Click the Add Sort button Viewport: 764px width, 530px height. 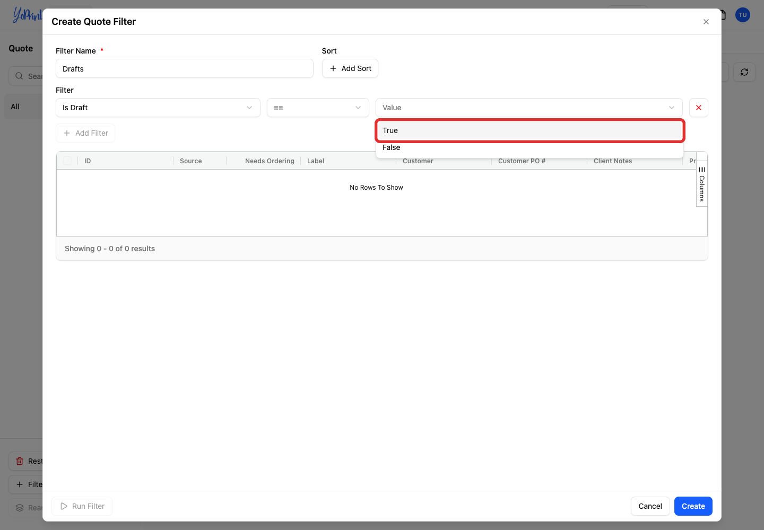[350, 68]
